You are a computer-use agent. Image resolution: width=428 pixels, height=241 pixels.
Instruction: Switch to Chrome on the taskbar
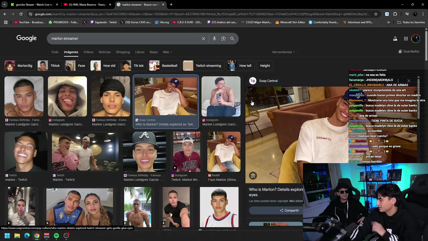(37, 236)
